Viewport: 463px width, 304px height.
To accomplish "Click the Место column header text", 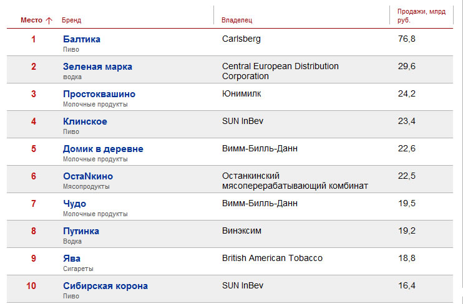I will click(x=32, y=21).
